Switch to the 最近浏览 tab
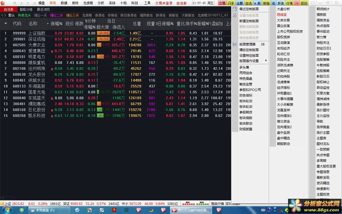This screenshot has height=214, width=342. tap(44, 9)
